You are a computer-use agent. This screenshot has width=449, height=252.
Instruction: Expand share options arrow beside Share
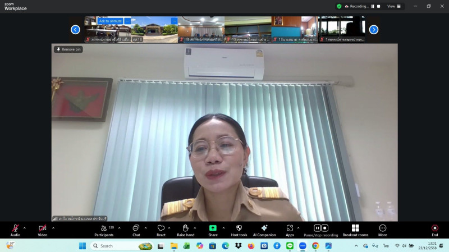(x=223, y=228)
